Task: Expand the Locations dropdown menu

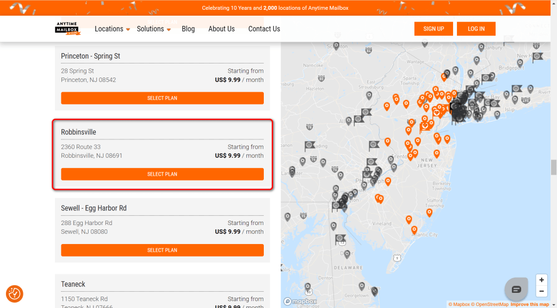Action: [x=112, y=29]
